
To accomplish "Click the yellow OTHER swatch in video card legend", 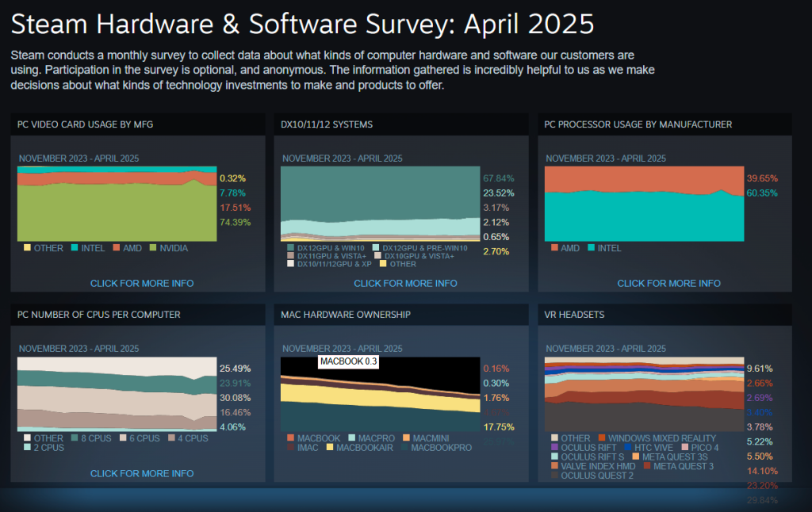I will tap(27, 247).
